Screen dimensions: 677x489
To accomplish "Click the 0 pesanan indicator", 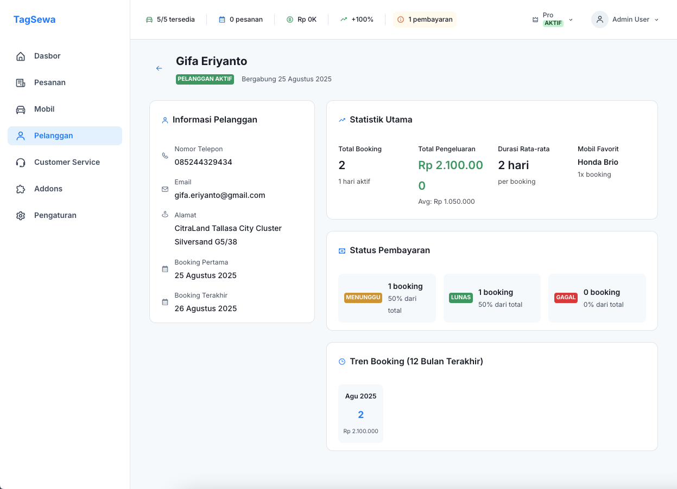I will [x=241, y=20].
